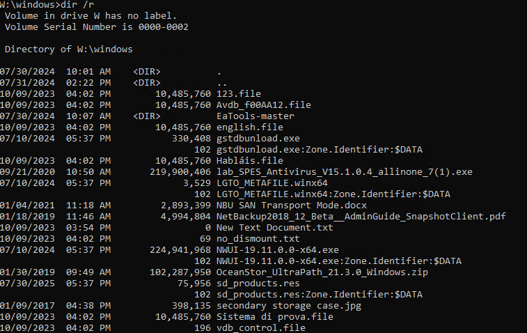Click the lab_SPES_Antivirus allinone exe filename
Viewport: 527px width, 333px height.
(x=345, y=172)
